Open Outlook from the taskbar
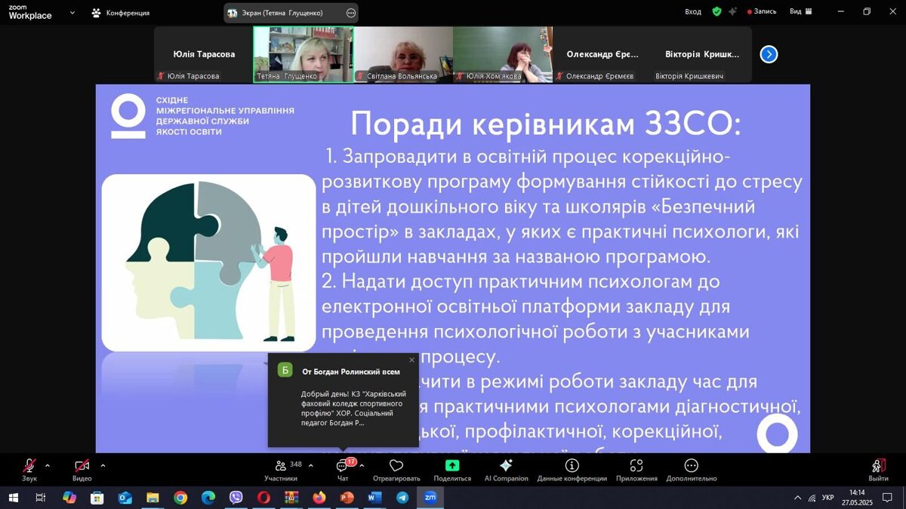Image resolution: width=906 pixels, height=509 pixels. pos(125,498)
